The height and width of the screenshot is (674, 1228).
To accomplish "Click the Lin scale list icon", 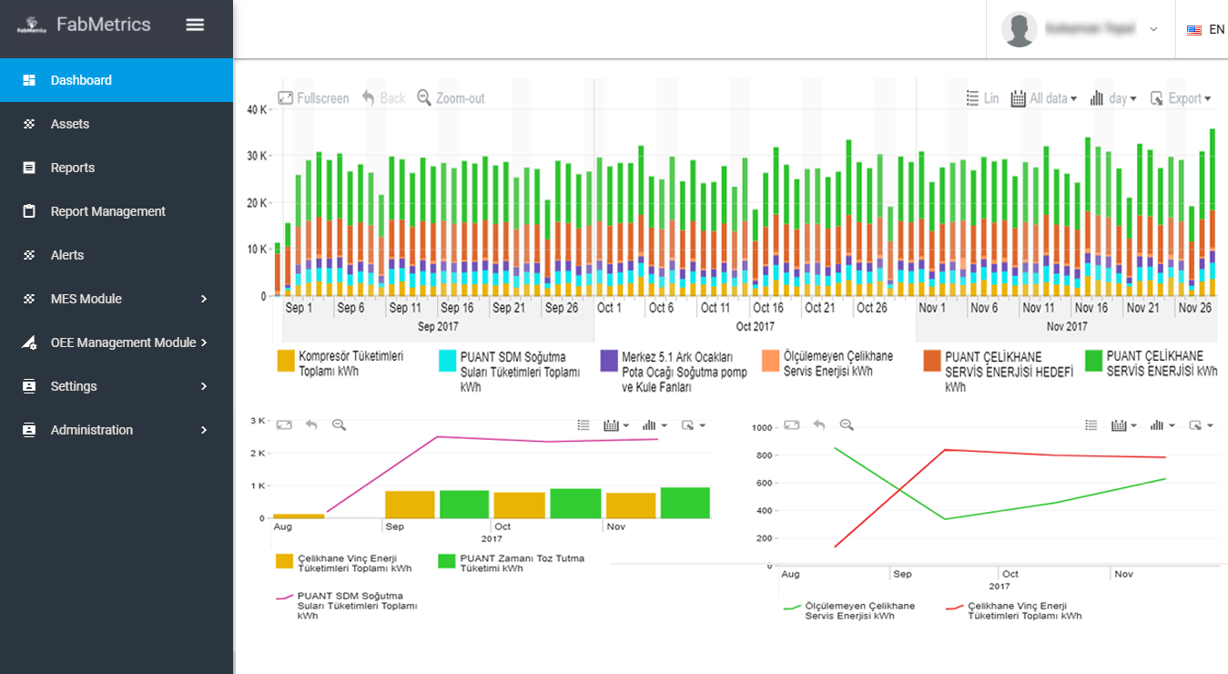I will click(x=972, y=98).
